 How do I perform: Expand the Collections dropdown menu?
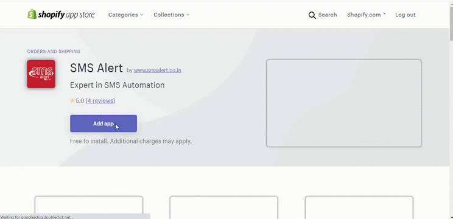(171, 15)
